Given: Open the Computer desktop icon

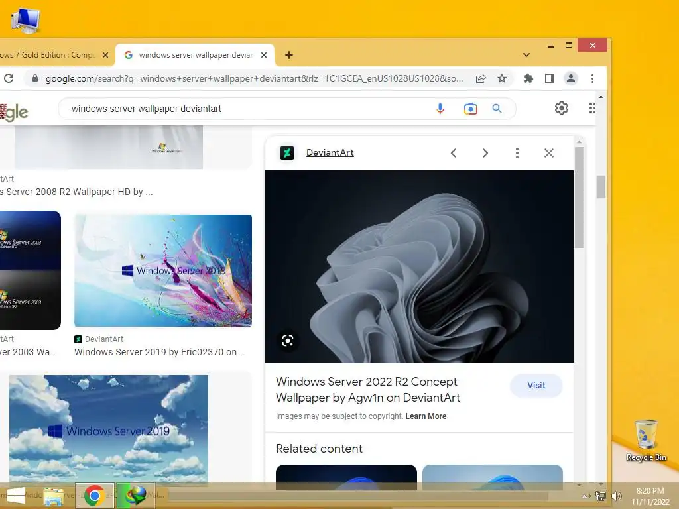Looking at the screenshot, I should [x=26, y=21].
